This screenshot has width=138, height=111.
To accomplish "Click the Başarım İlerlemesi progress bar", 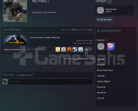I will point(41,49).
